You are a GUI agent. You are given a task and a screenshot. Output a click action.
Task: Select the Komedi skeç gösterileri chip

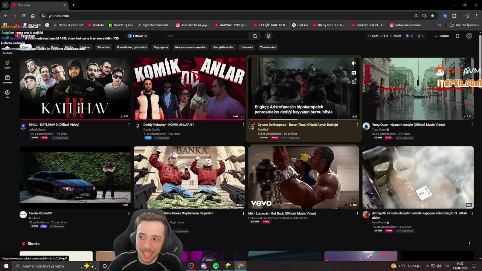click(x=132, y=47)
